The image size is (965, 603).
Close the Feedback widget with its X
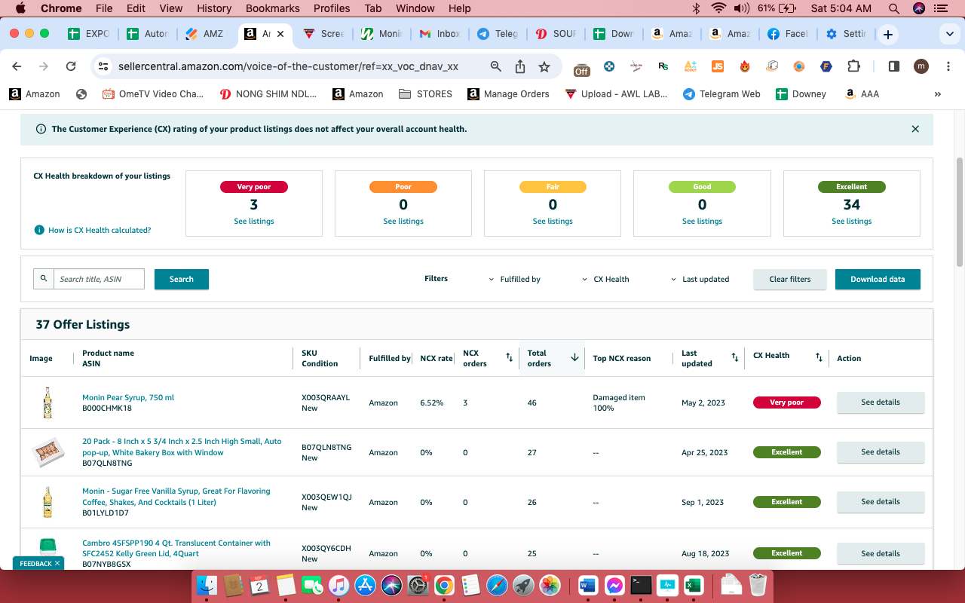point(57,563)
